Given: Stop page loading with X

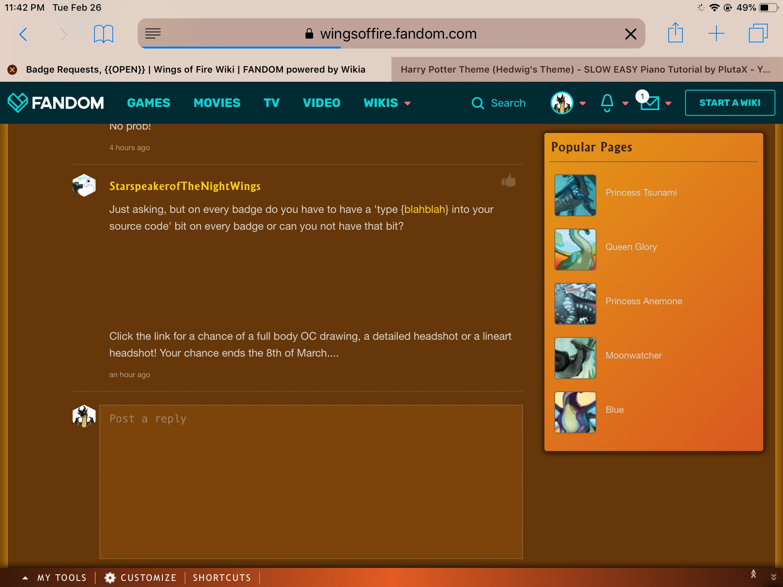Looking at the screenshot, I should tap(630, 34).
